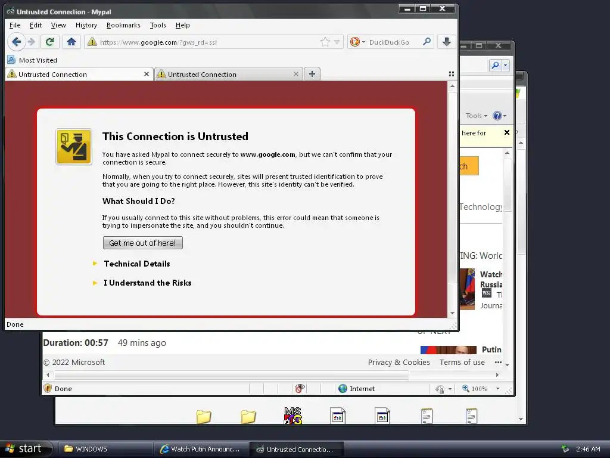Open the IE zoom level 100% control
Image resolution: width=610 pixels, height=458 pixels.
(474, 389)
